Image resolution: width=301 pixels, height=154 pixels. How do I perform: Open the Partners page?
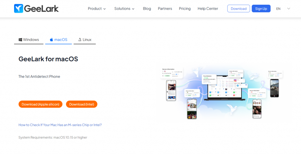point(165,9)
